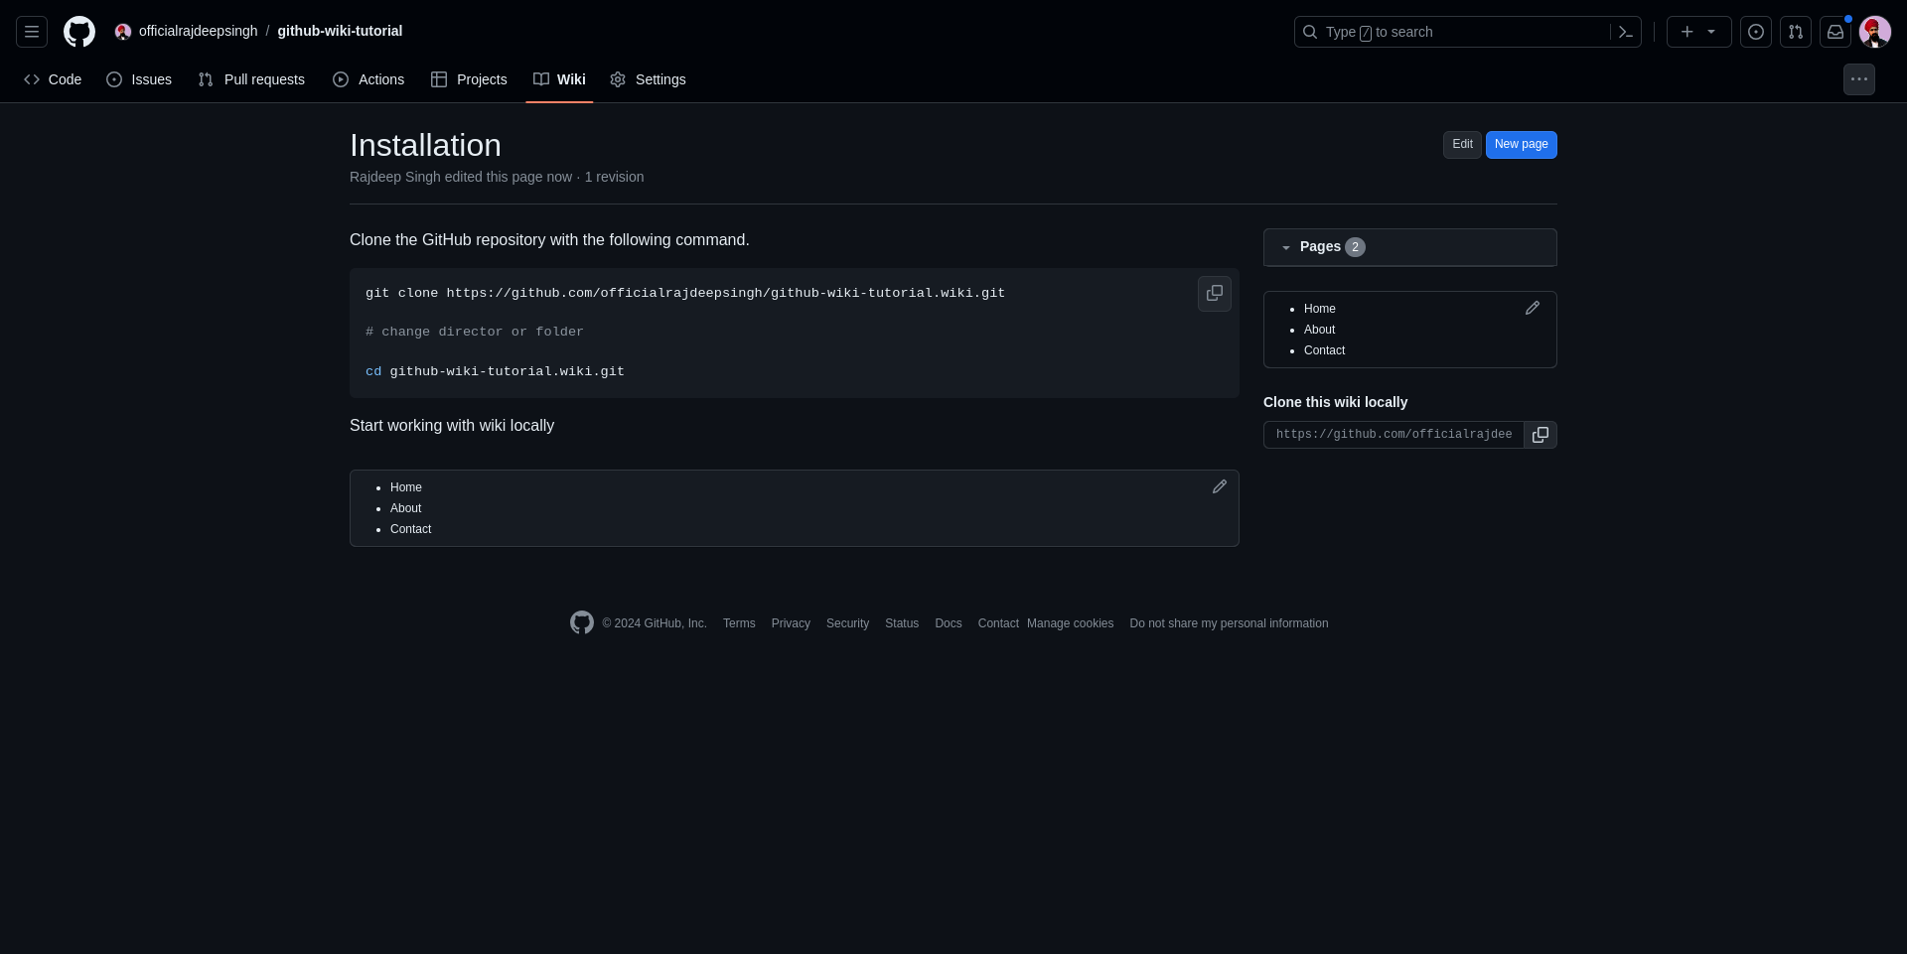Open Home link in the wiki footer box
This screenshot has width=1907, height=954.
tap(405, 487)
